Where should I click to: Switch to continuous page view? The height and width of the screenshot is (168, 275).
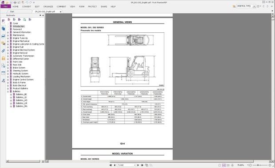224,165
